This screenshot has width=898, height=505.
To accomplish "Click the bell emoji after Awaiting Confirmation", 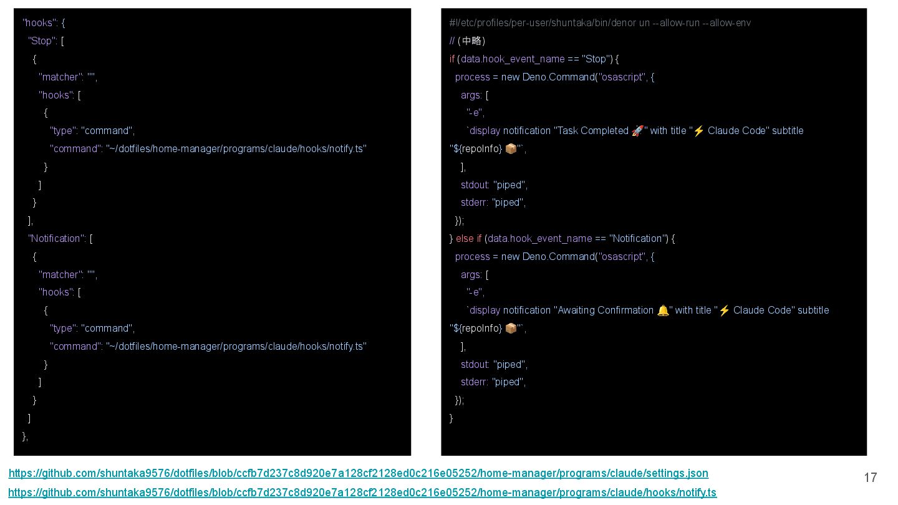I will pos(663,310).
